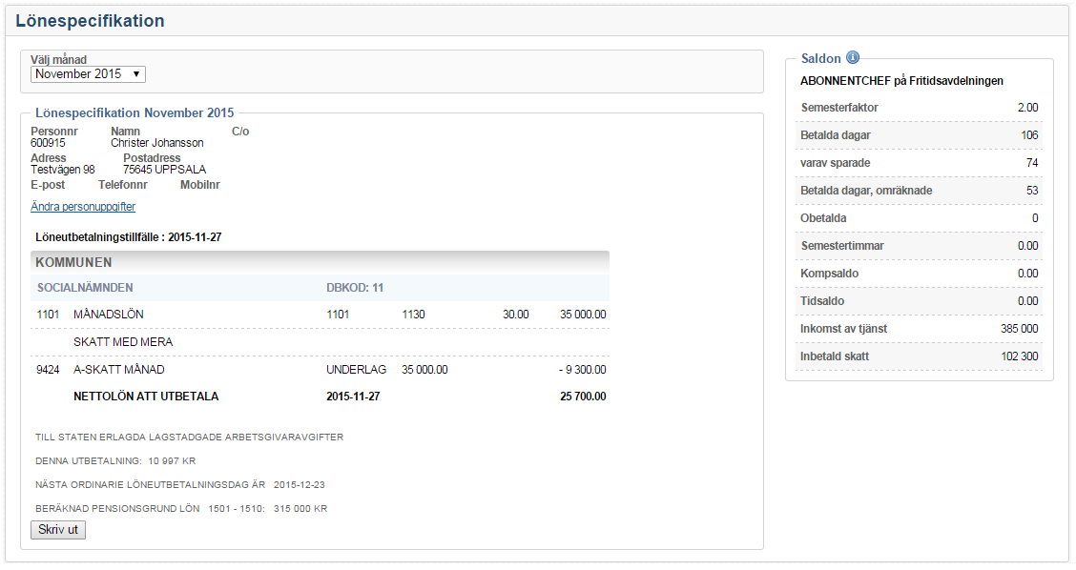1076x570 pixels.
Task: Click the amount 35 000.00 in MÅNADSLÖN row
Action: pyautogui.click(x=583, y=315)
